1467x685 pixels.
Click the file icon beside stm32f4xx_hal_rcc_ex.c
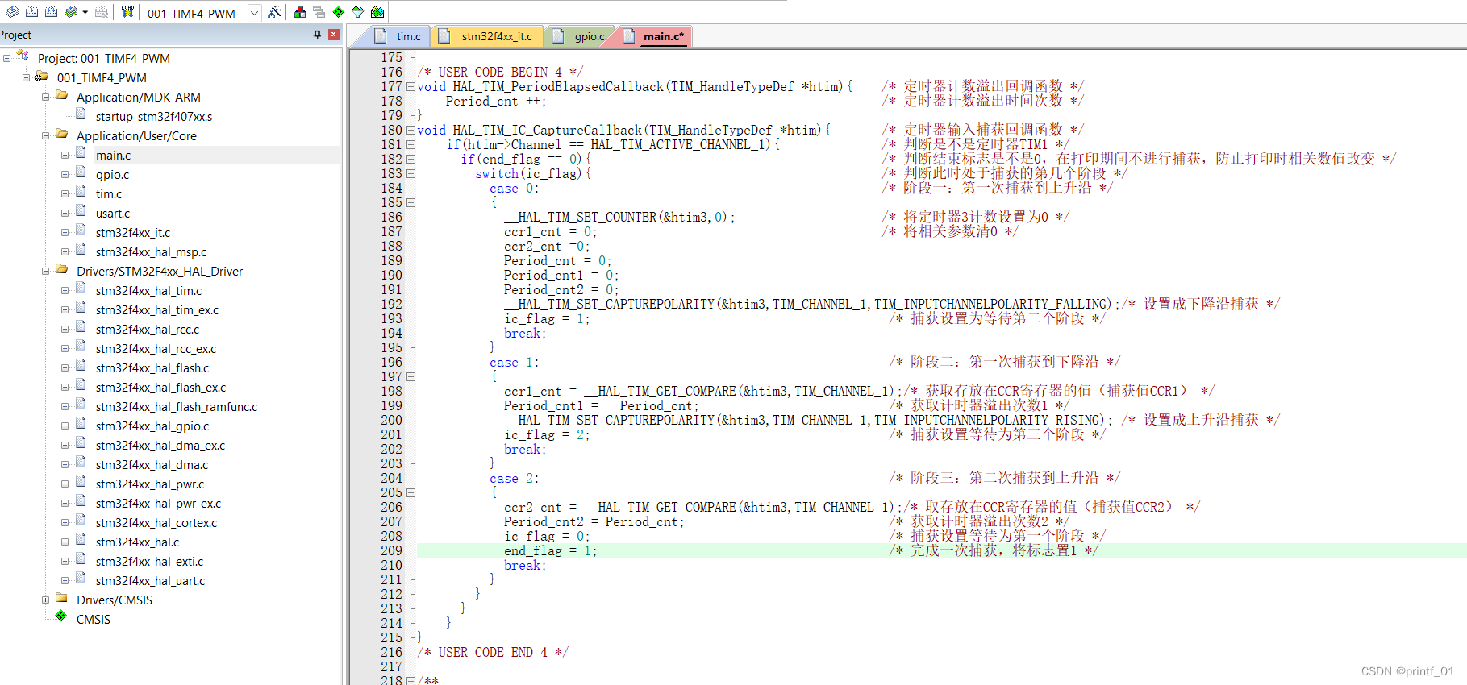[81, 347]
